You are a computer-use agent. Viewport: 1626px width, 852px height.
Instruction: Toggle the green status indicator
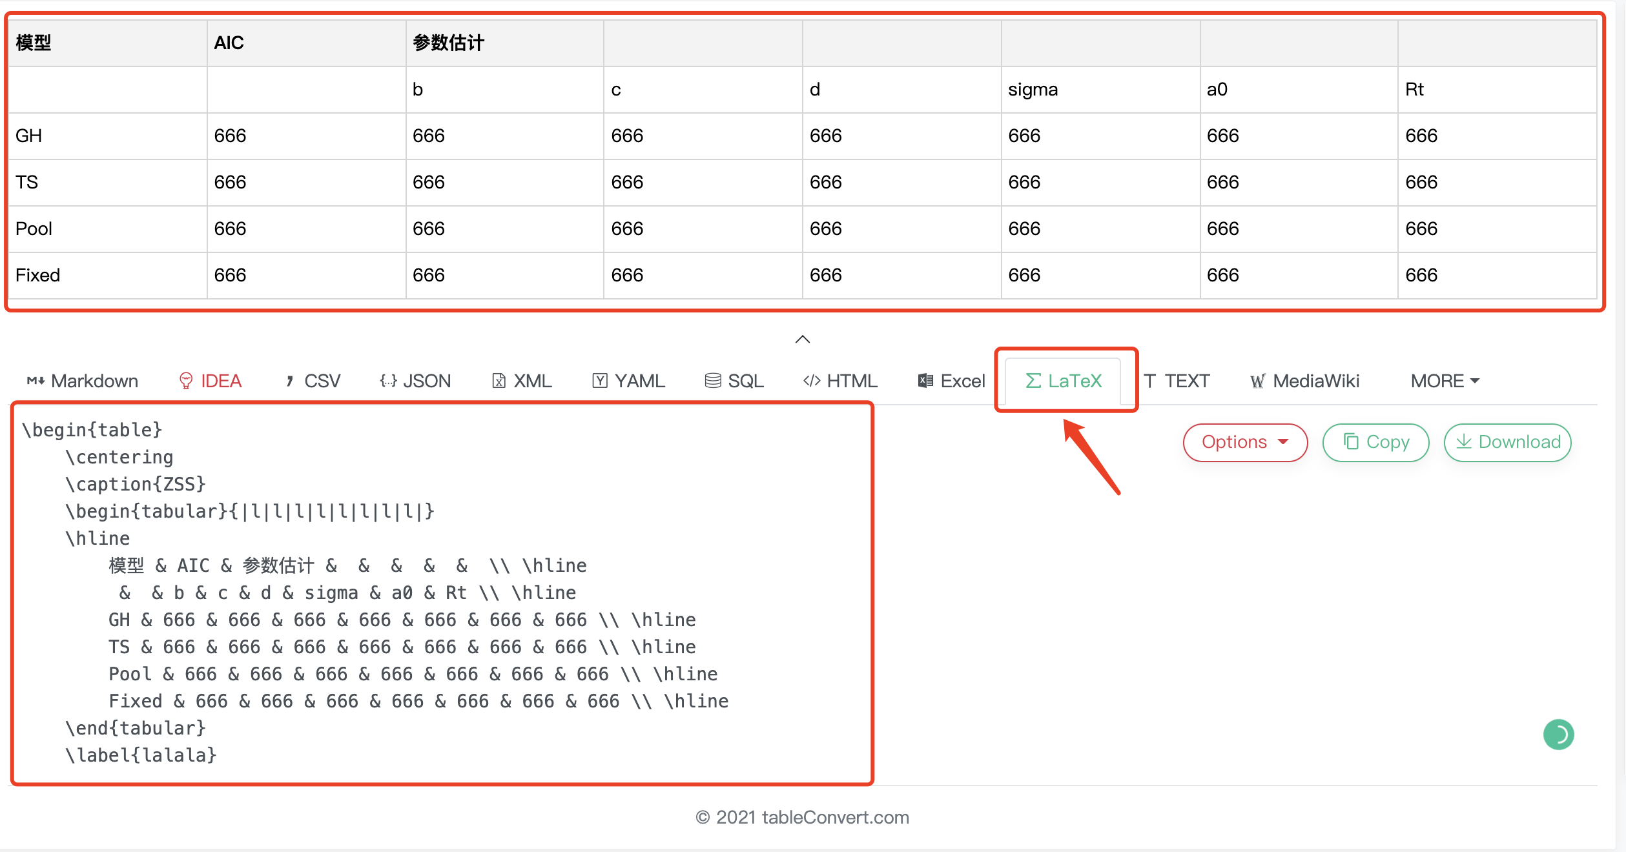click(x=1560, y=735)
